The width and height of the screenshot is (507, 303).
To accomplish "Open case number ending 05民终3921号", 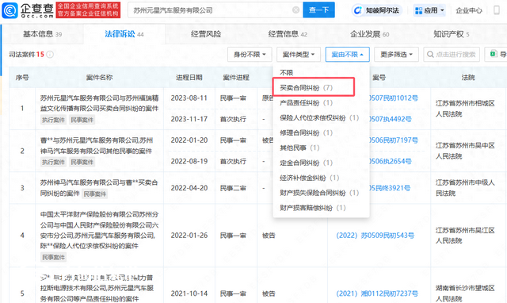I will [x=390, y=188].
